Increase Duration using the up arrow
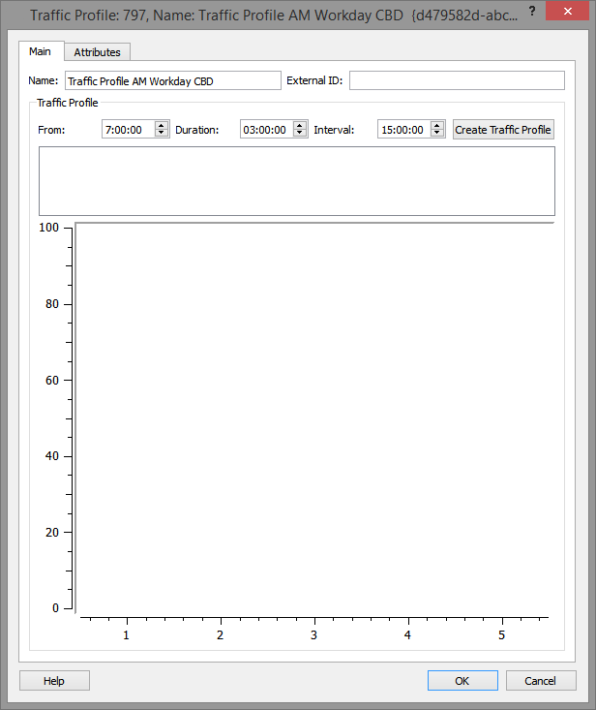The width and height of the screenshot is (596, 710). [x=300, y=126]
